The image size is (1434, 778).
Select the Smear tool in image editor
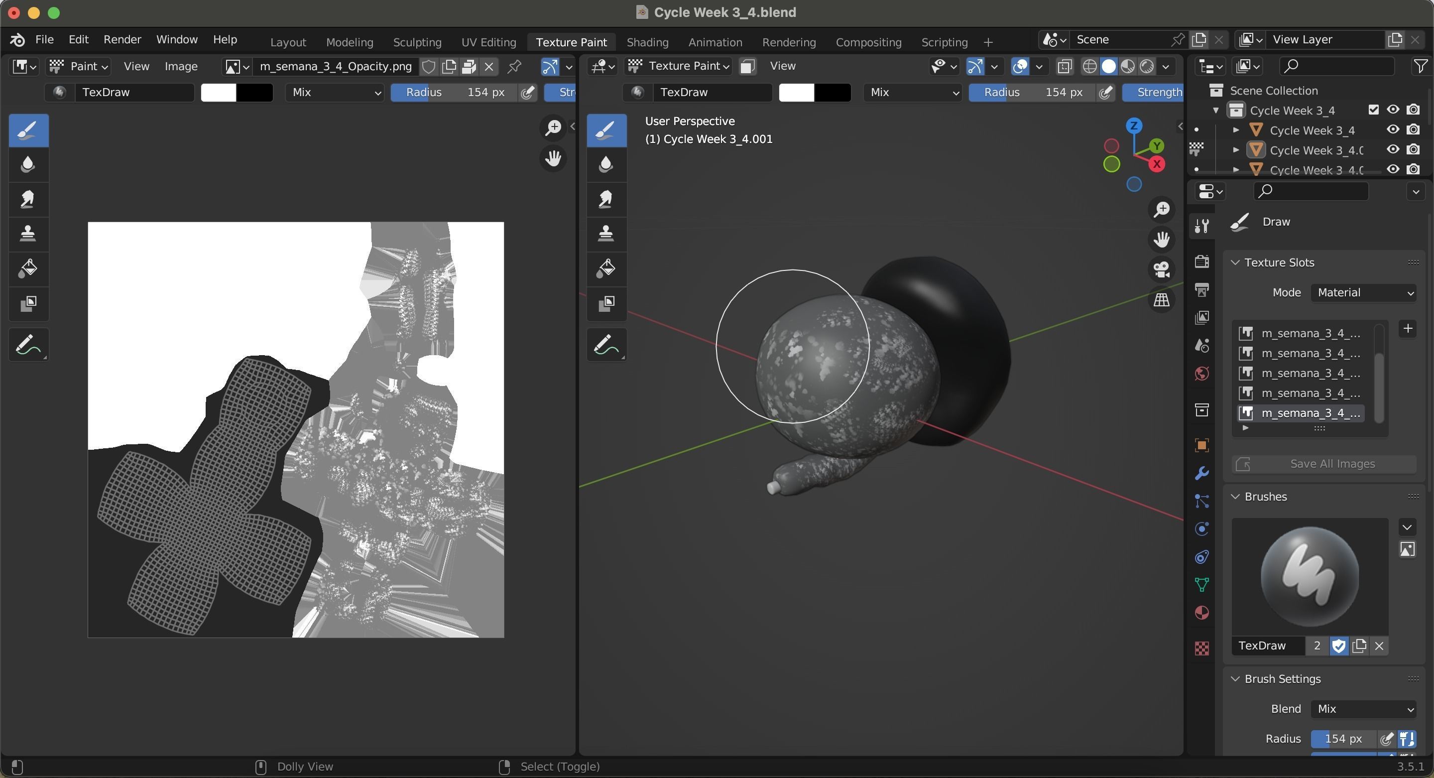pos(28,199)
